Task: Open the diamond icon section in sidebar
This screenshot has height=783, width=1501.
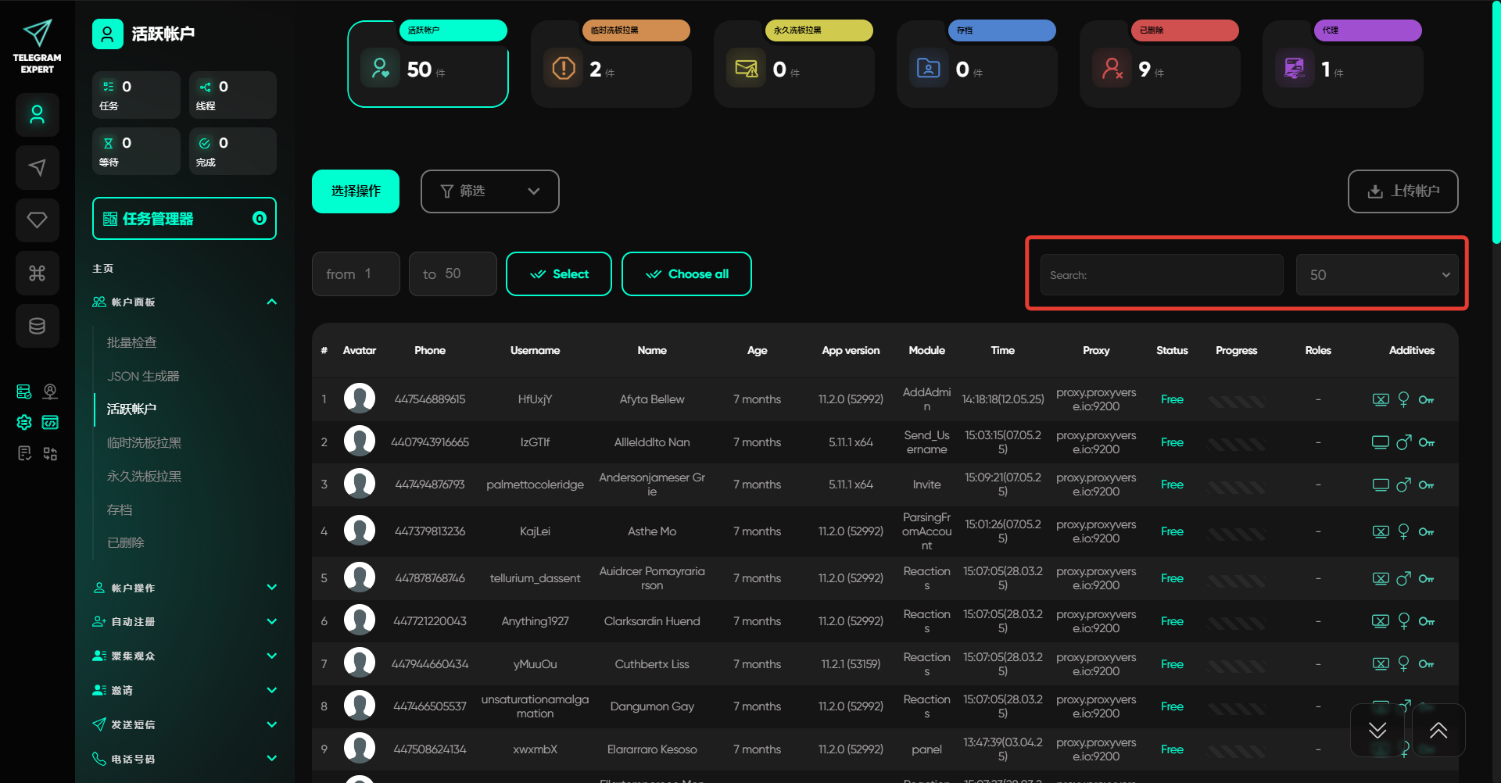Action: point(37,220)
